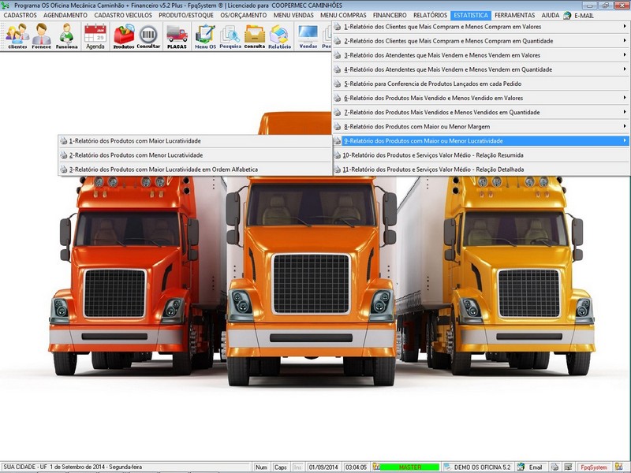Screen dimensions: 631x473
Task: Open the Menu OS icon
Action: click(205, 35)
